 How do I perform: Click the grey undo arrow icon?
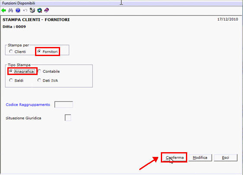tap(25, 10)
